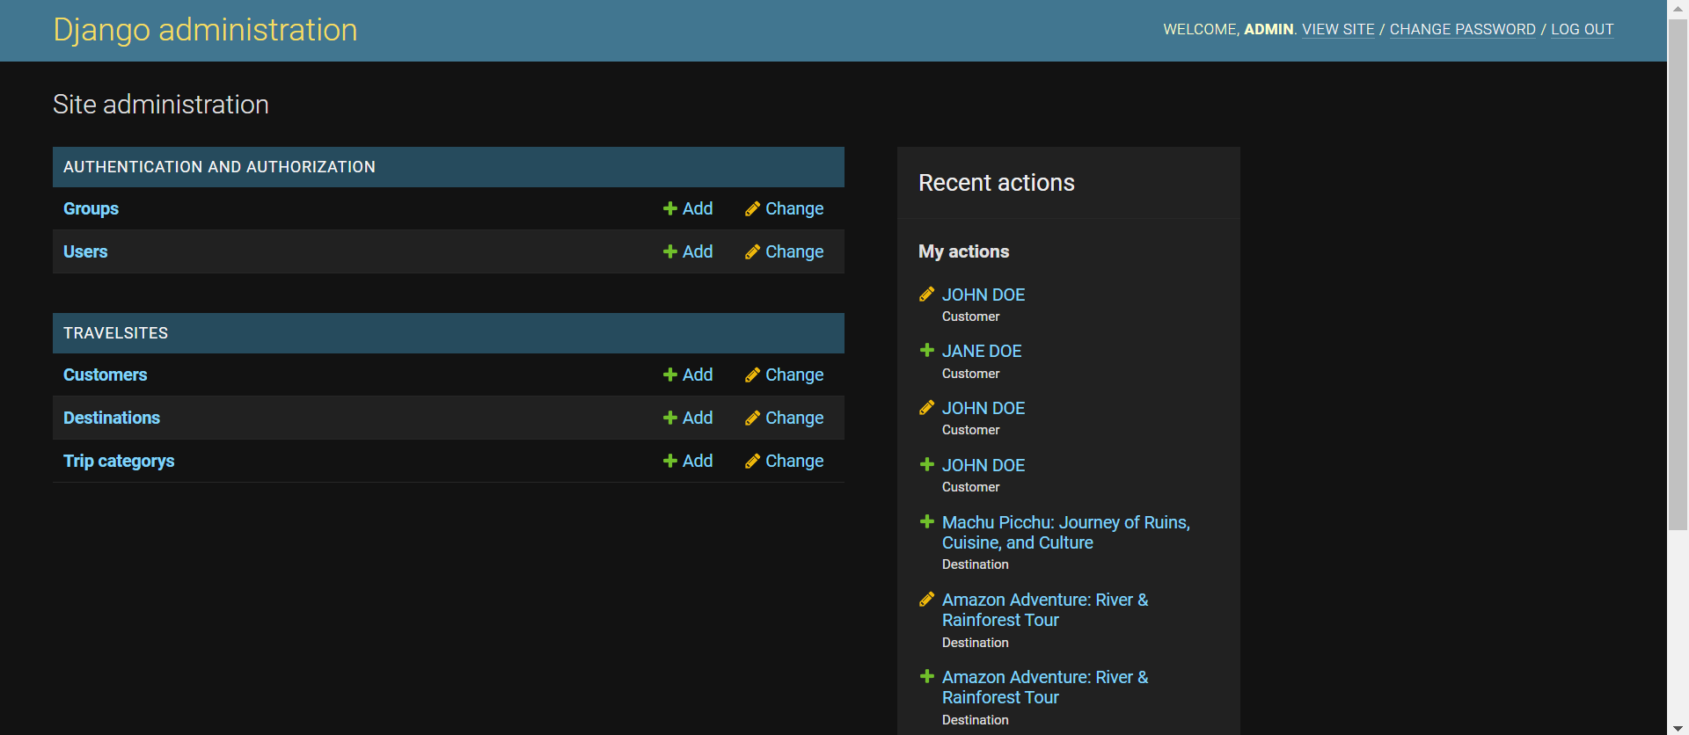Click Change text for Users
Viewport: 1689px width, 735px height.
(794, 251)
